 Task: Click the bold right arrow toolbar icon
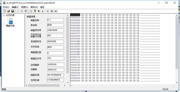click(x=55, y=11)
